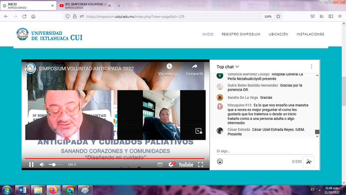The height and width of the screenshot is (195, 346).
Task: Click Sandra De La Vega's avatar
Action: (x=220, y=98)
